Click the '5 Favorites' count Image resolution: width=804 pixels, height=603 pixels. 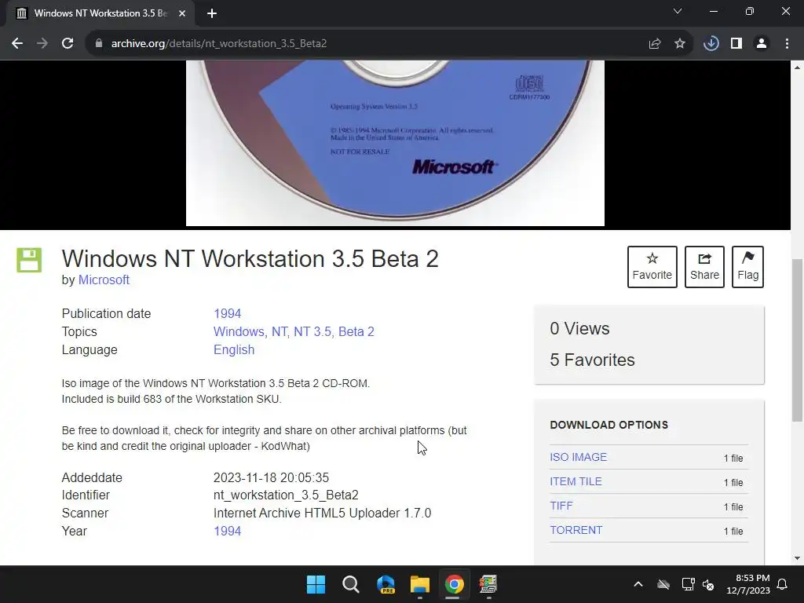pyautogui.click(x=592, y=360)
